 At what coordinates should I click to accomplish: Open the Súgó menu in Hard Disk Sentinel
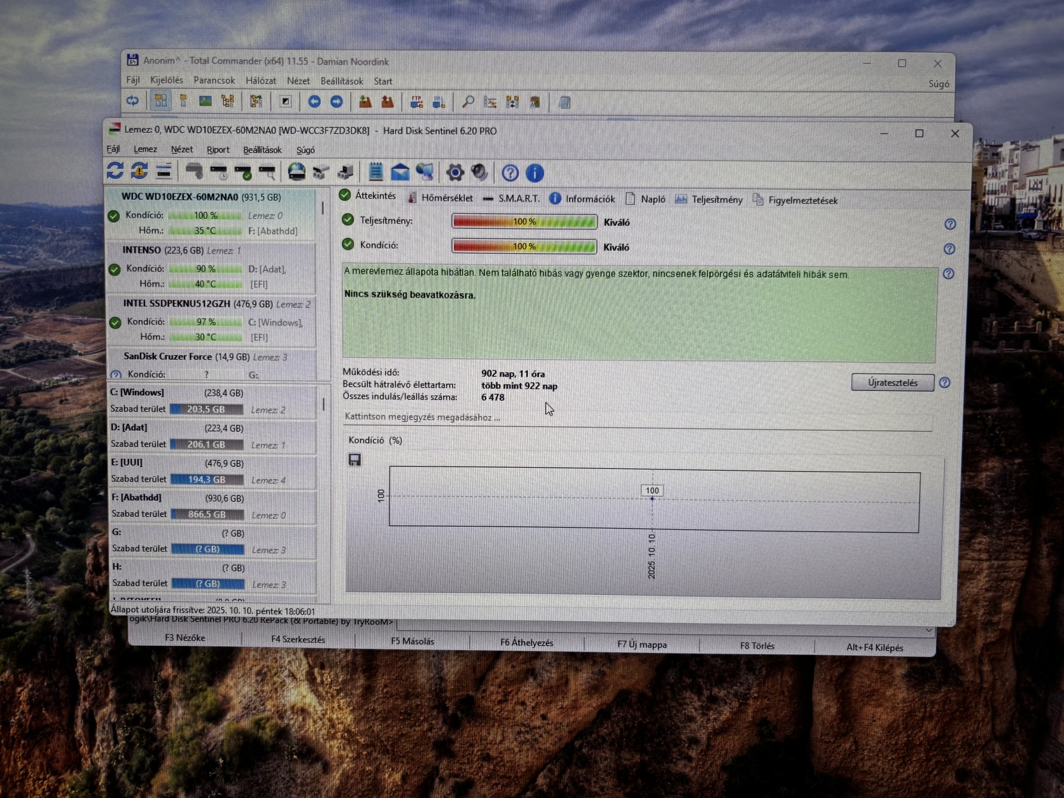tap(305, 150)
